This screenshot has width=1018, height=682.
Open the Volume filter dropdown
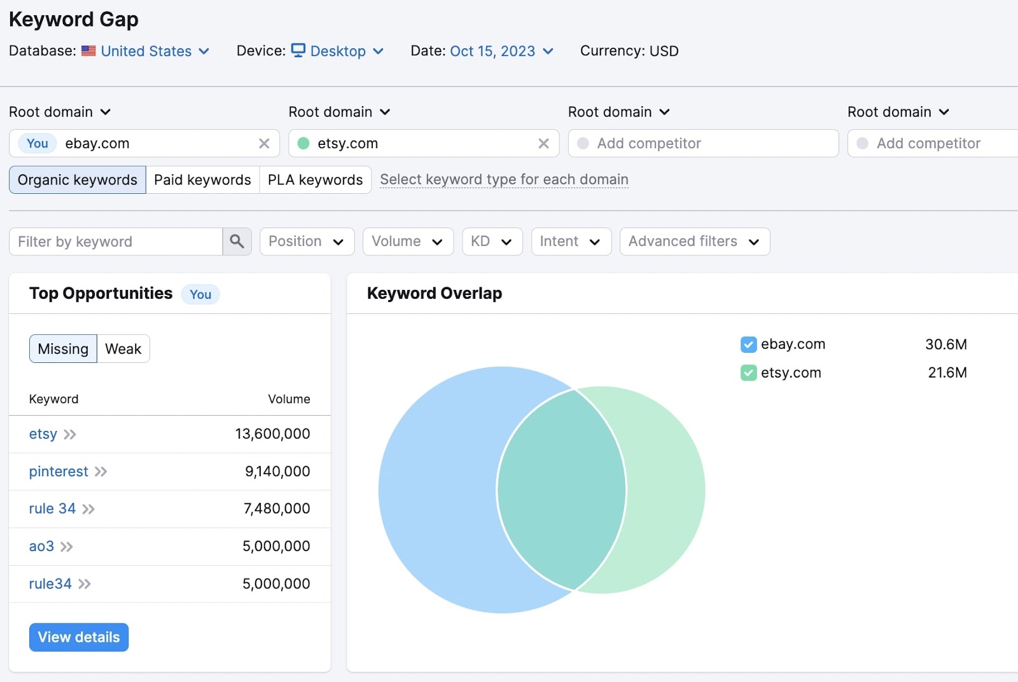click(x=408, y=242)
